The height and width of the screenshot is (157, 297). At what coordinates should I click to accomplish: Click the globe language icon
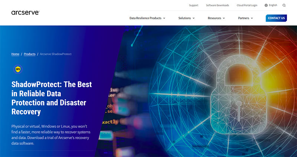(266, 5)
